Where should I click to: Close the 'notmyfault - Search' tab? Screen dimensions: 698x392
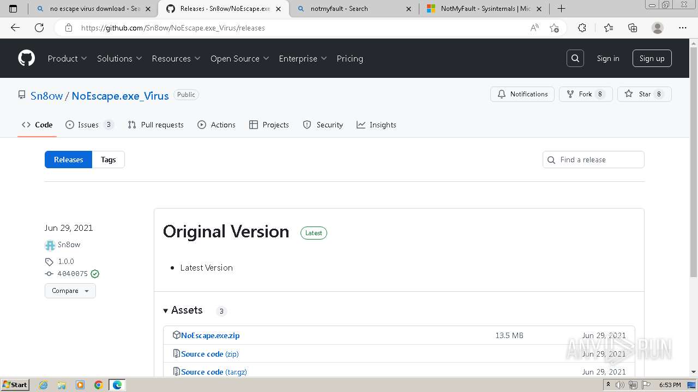pos(409,9)
